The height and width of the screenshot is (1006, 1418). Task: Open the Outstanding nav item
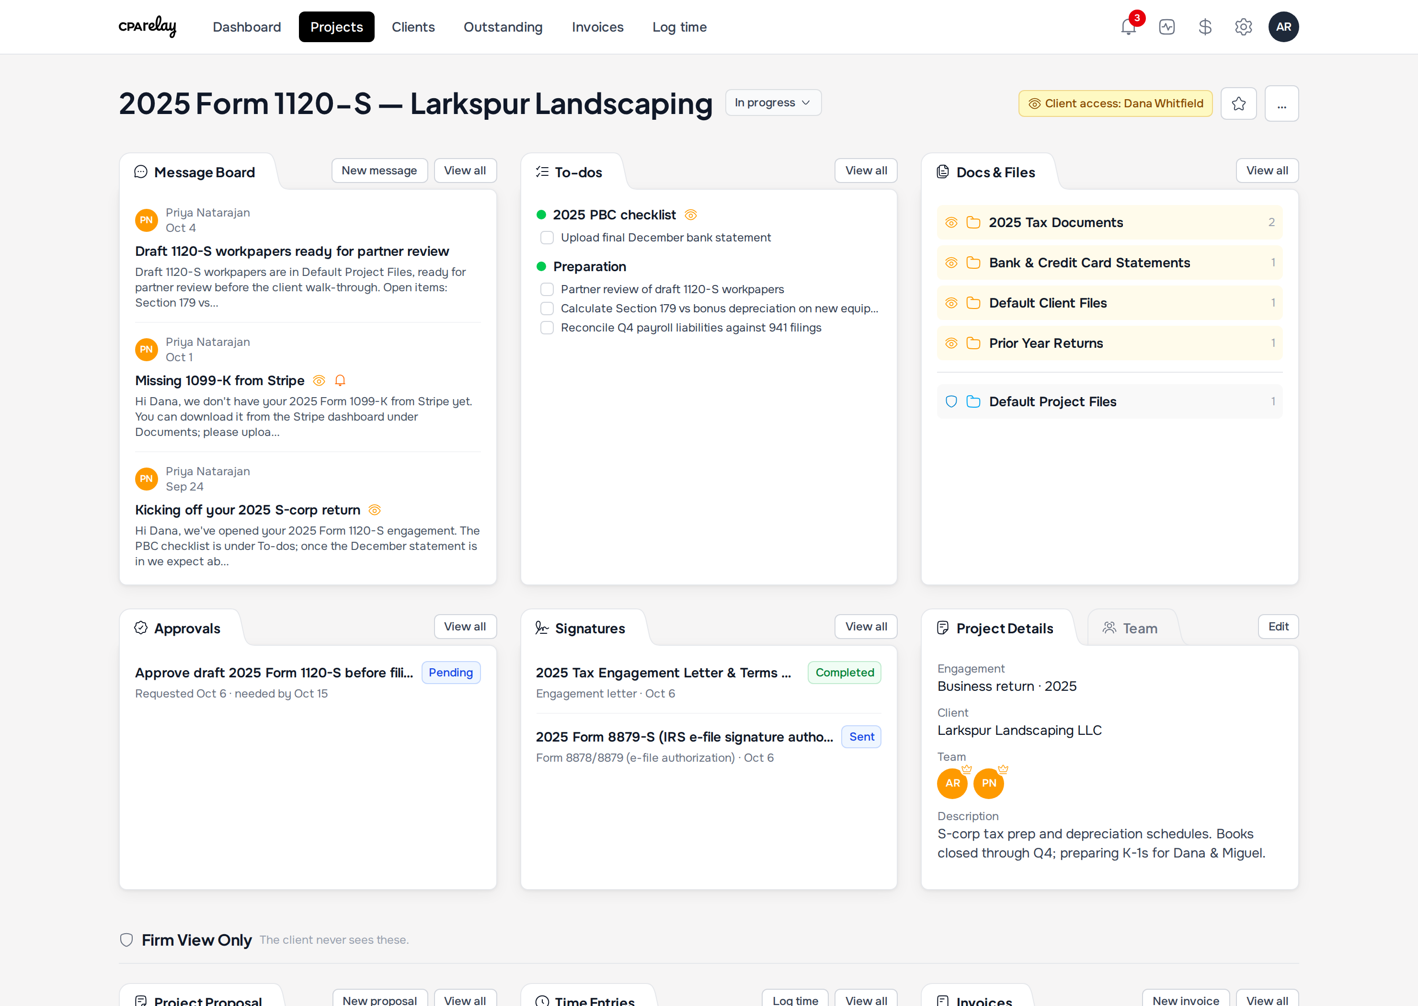pos(503,27)
